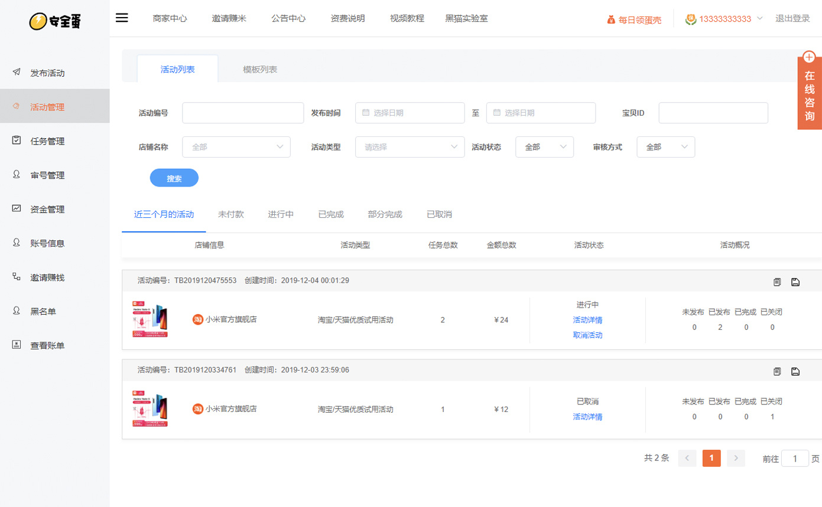The width and height of the screenshot is (822, 507).
Task: Click the first Xiaomi product thumbnail
Action: click(150, 320)
